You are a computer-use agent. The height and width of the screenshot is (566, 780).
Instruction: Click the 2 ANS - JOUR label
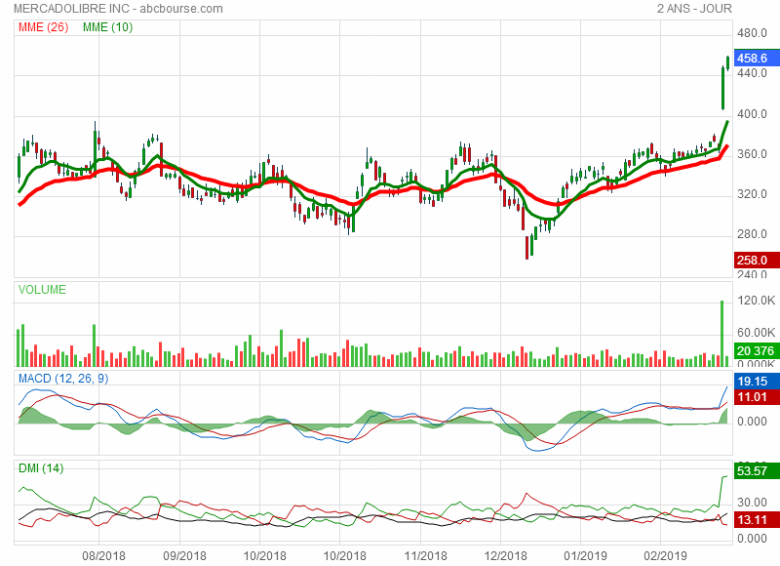[694, 9]
